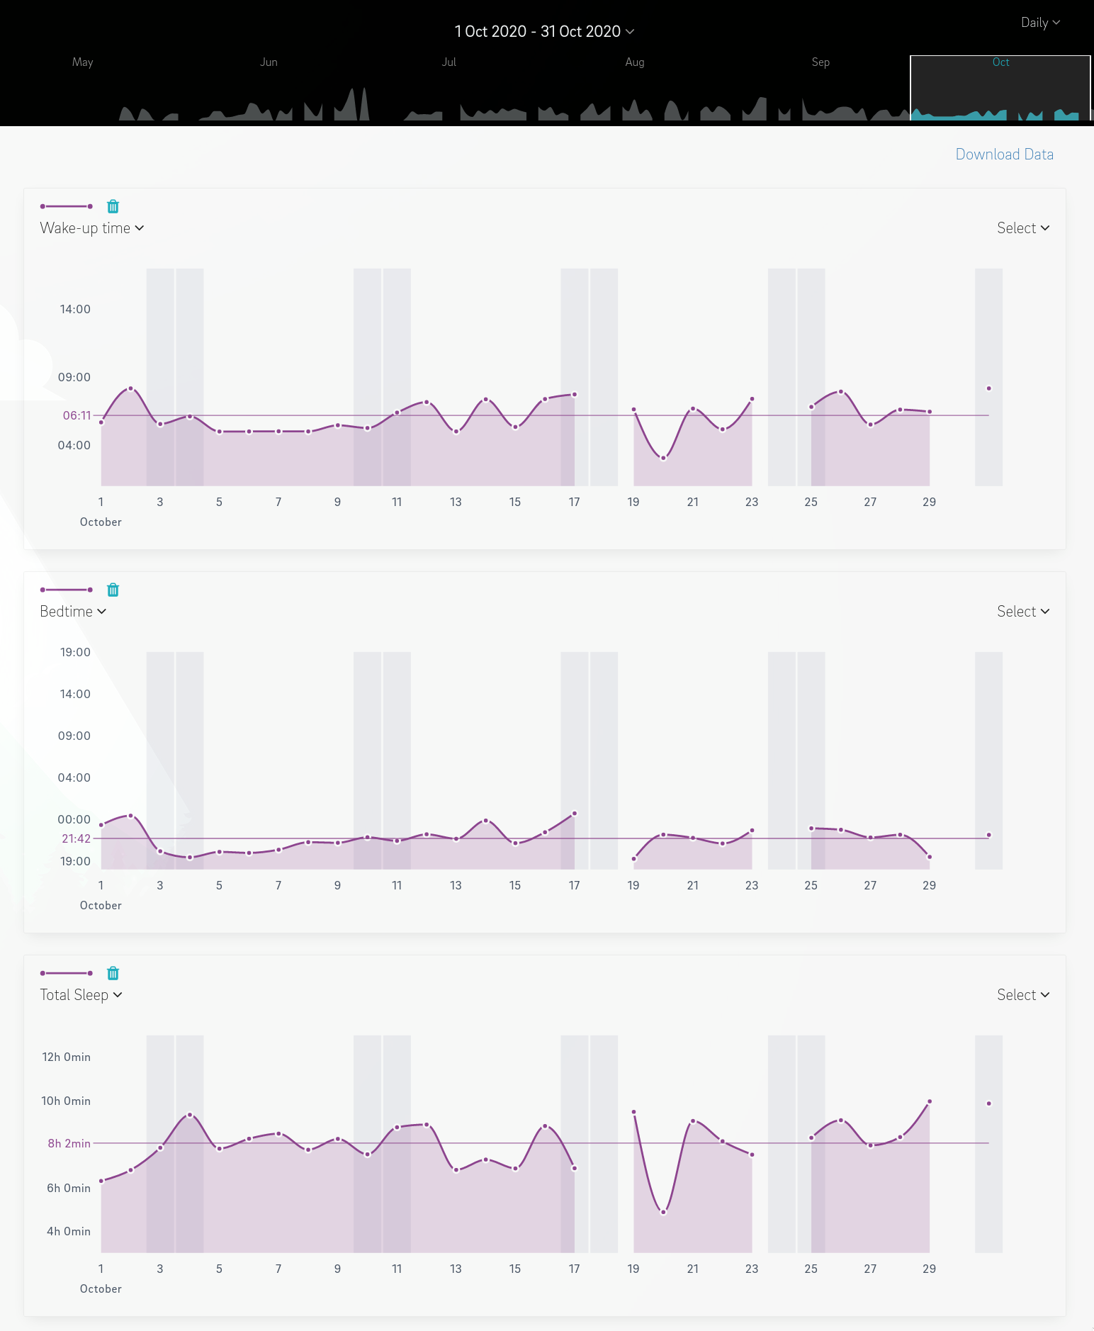Click the day 17 data point in Bedtime chart
The width and height of the screenshot is (1094, 1331).
pyautogui.click(x=575, y=814)
